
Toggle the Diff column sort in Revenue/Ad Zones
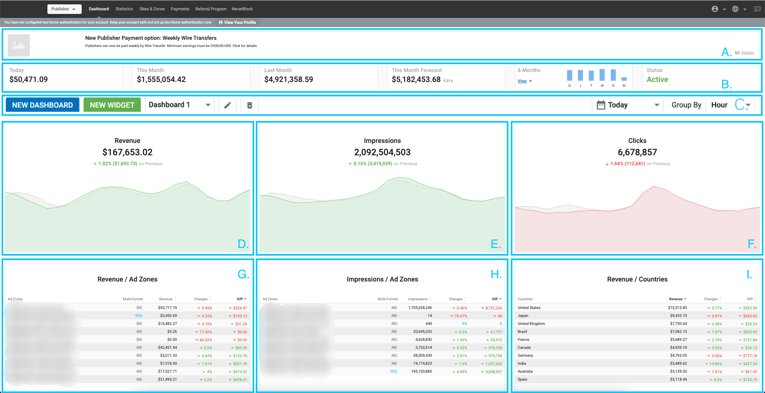click(x=245, y=299)
